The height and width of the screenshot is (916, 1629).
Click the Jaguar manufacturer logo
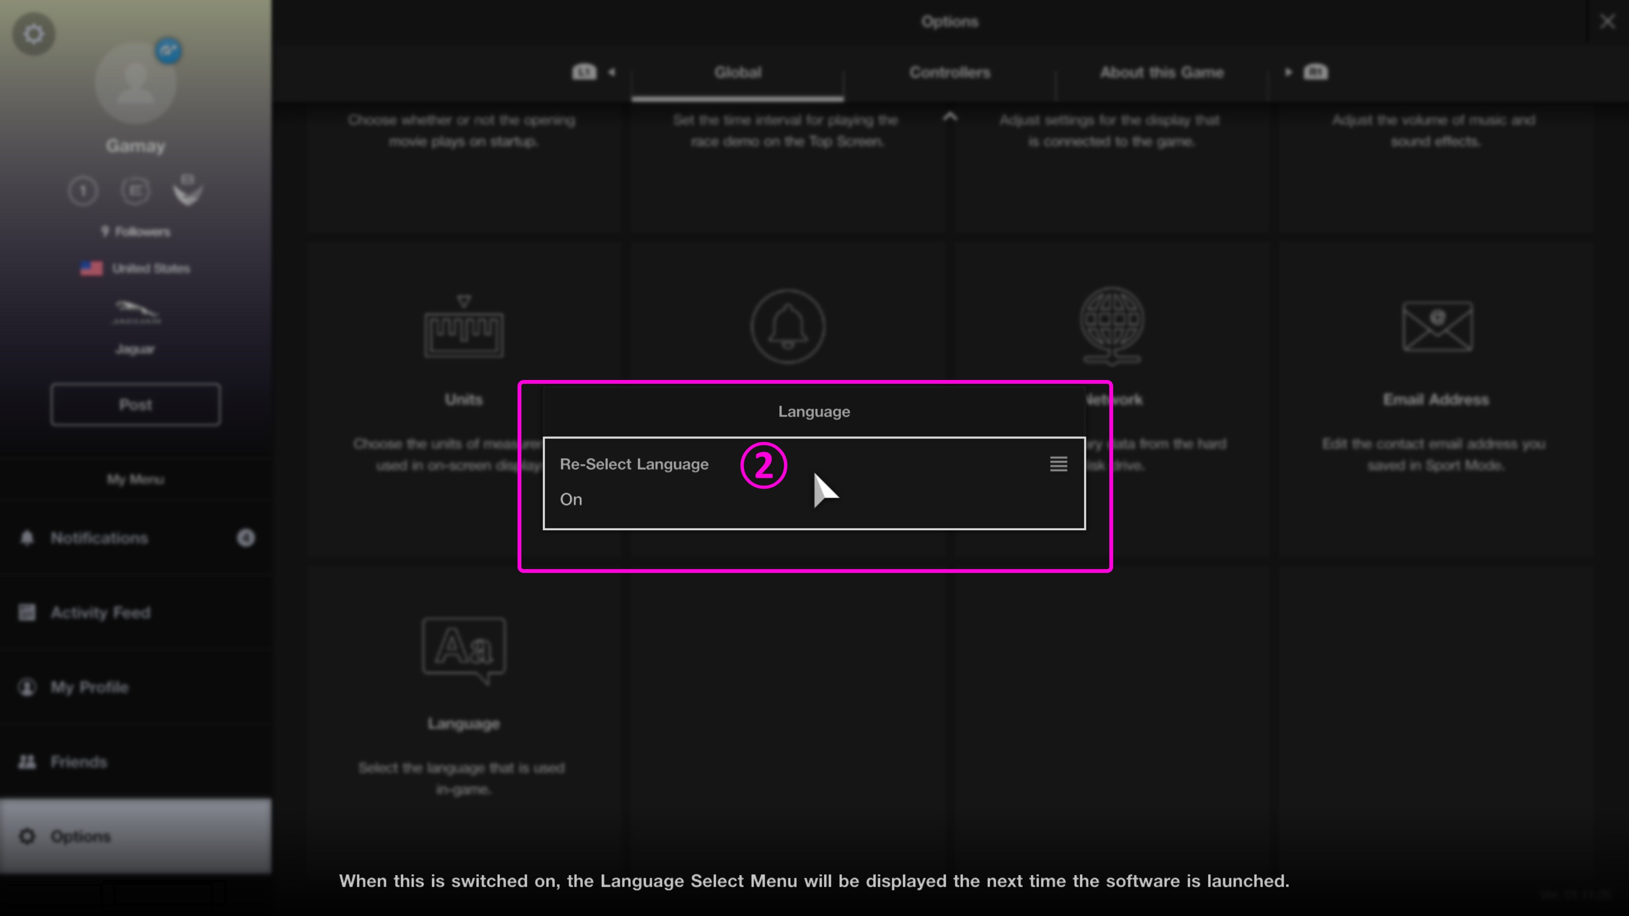136,312
